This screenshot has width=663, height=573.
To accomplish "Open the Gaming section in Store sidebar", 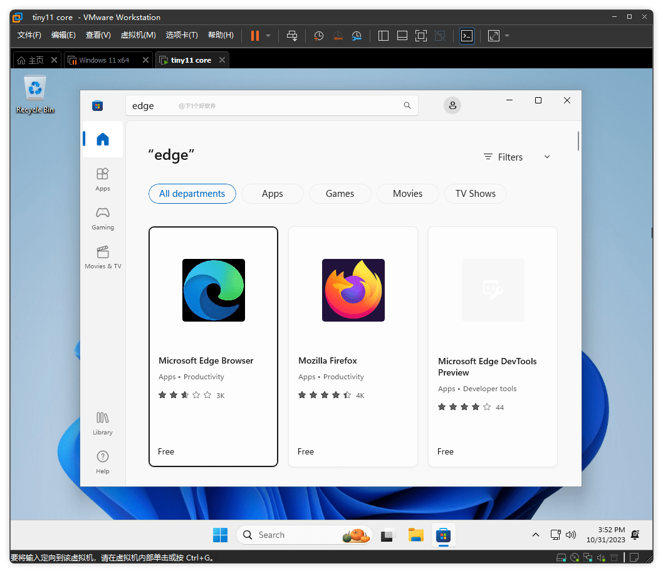I will tap(102, 219).
